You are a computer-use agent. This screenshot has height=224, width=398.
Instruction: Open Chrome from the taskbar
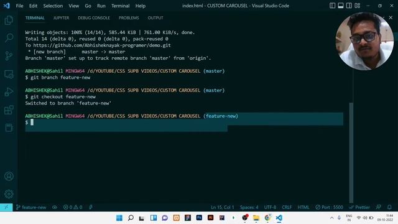267,218
